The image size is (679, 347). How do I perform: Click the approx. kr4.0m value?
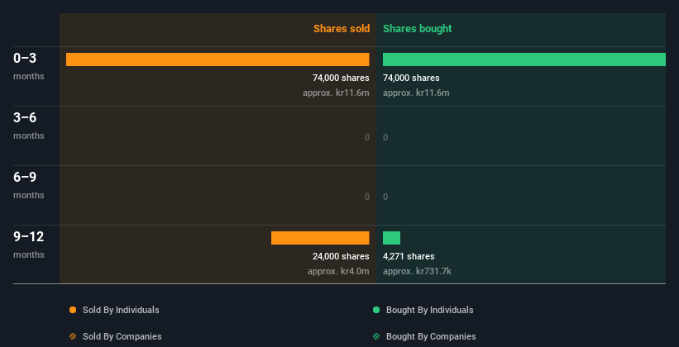coord(338,271)
